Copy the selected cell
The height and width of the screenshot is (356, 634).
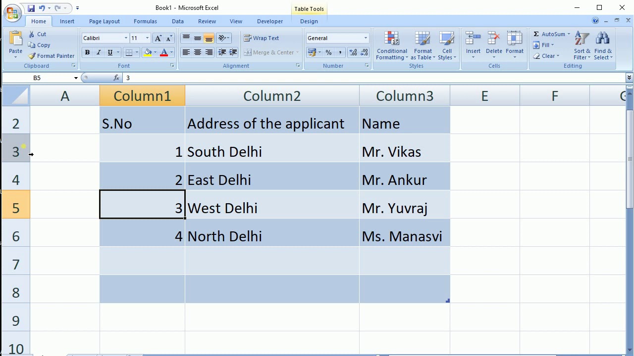coord(39,45)
